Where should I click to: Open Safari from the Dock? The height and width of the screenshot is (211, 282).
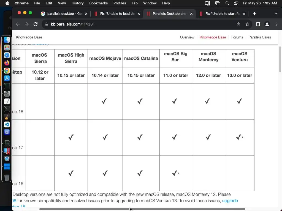pos(7,55)
